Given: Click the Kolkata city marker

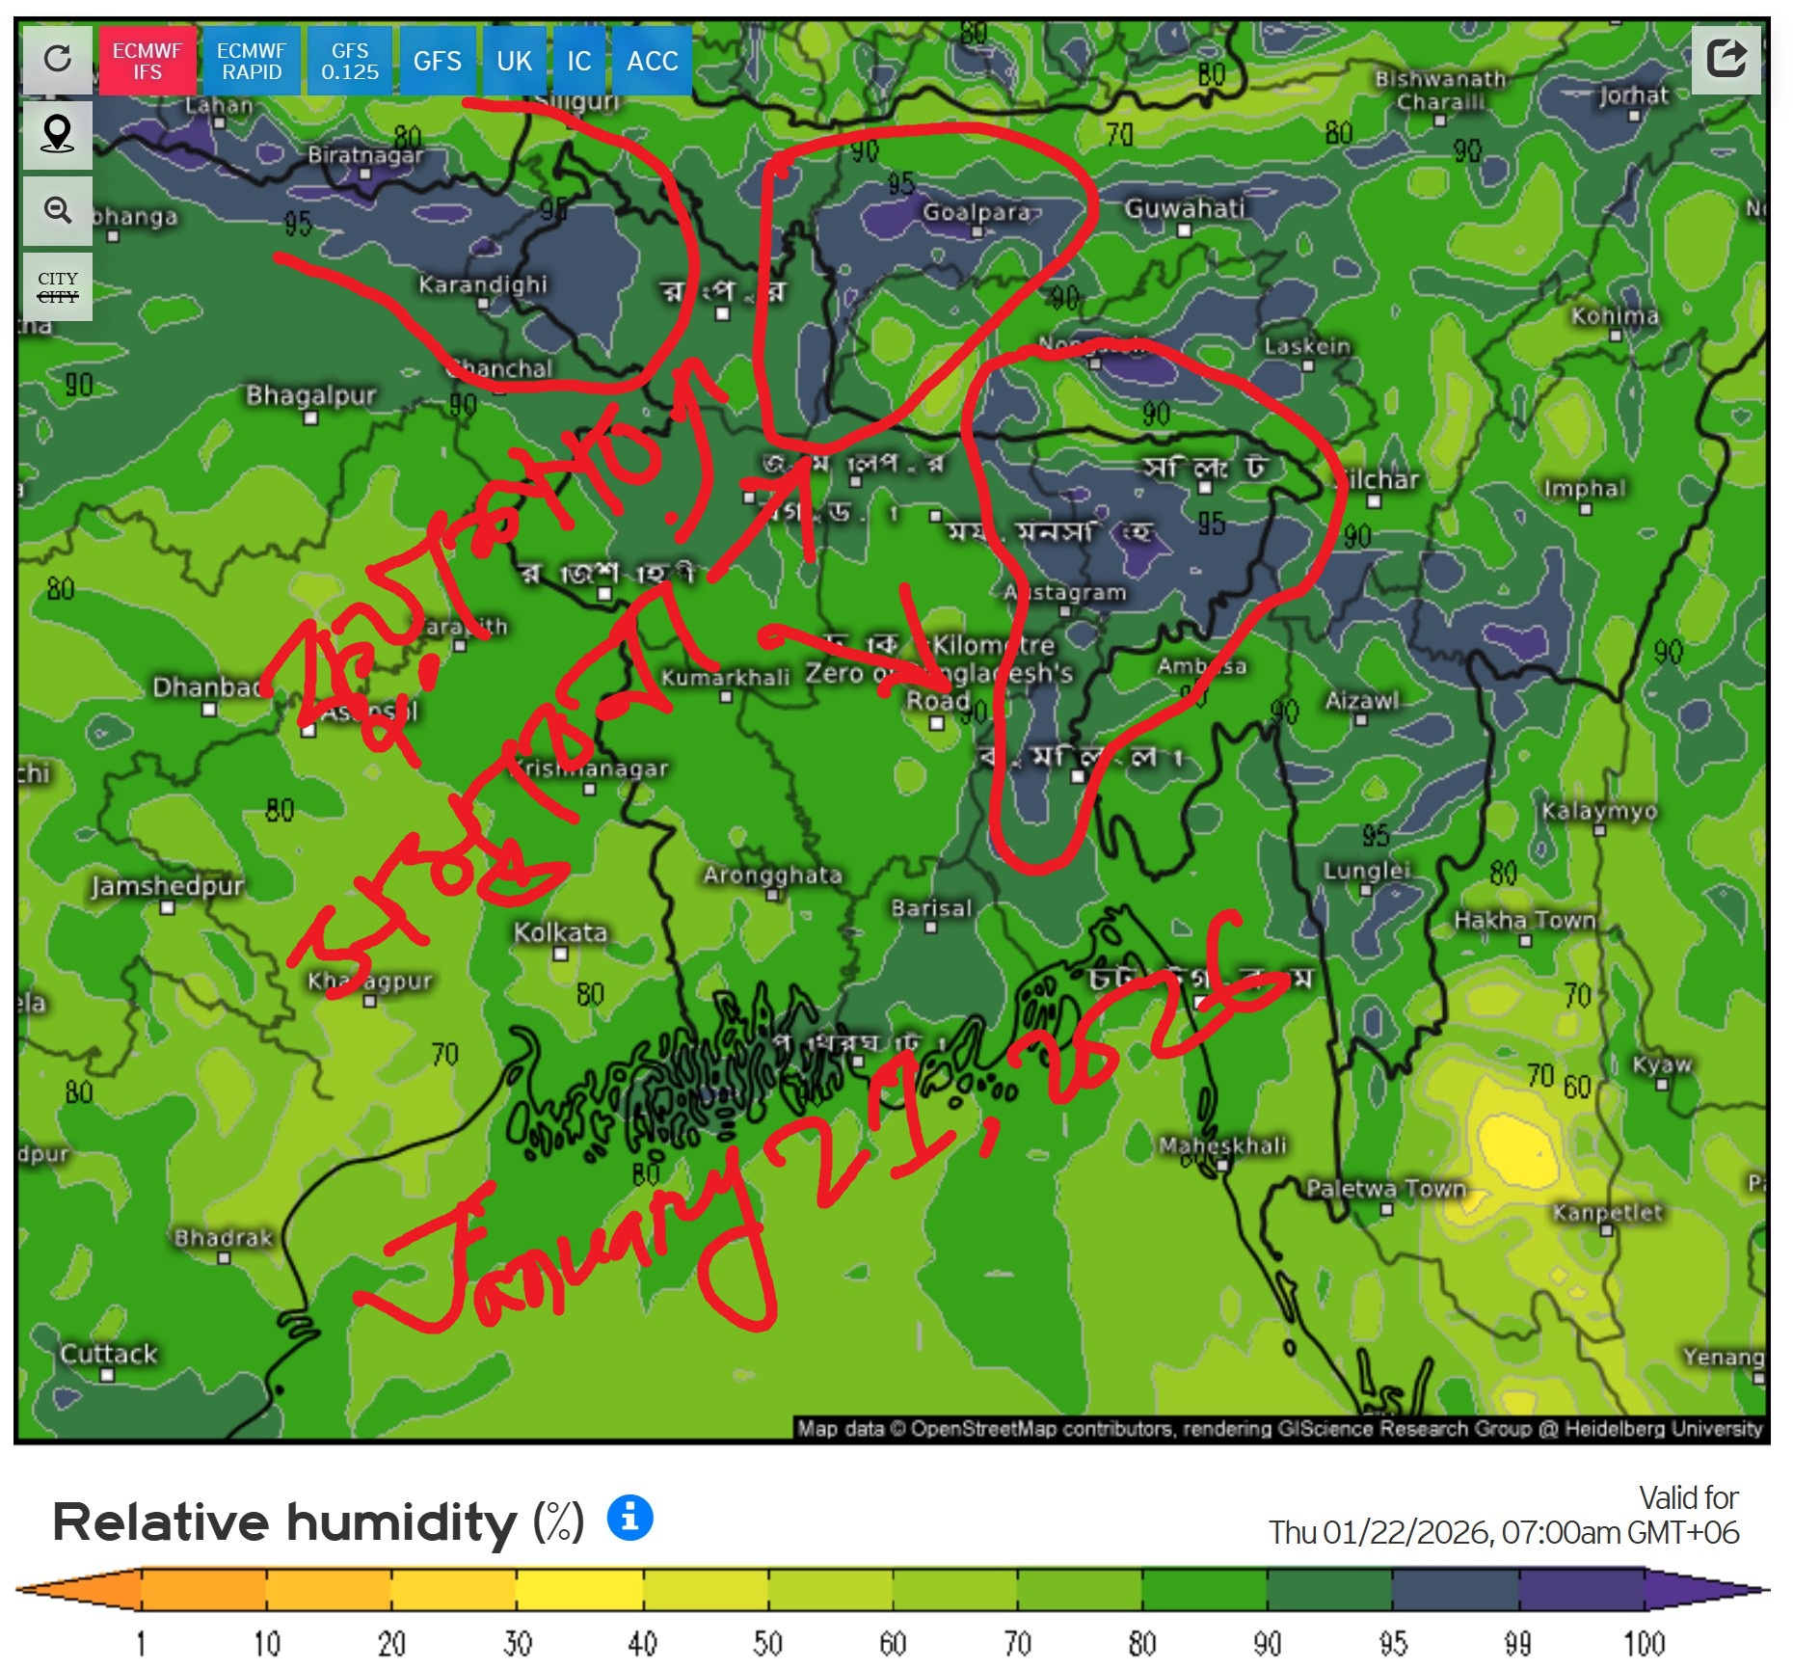Looking at the screenshot, I should pos(561,955).
